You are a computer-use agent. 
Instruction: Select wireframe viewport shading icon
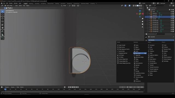pyautogui.click(x=136, y=5)
